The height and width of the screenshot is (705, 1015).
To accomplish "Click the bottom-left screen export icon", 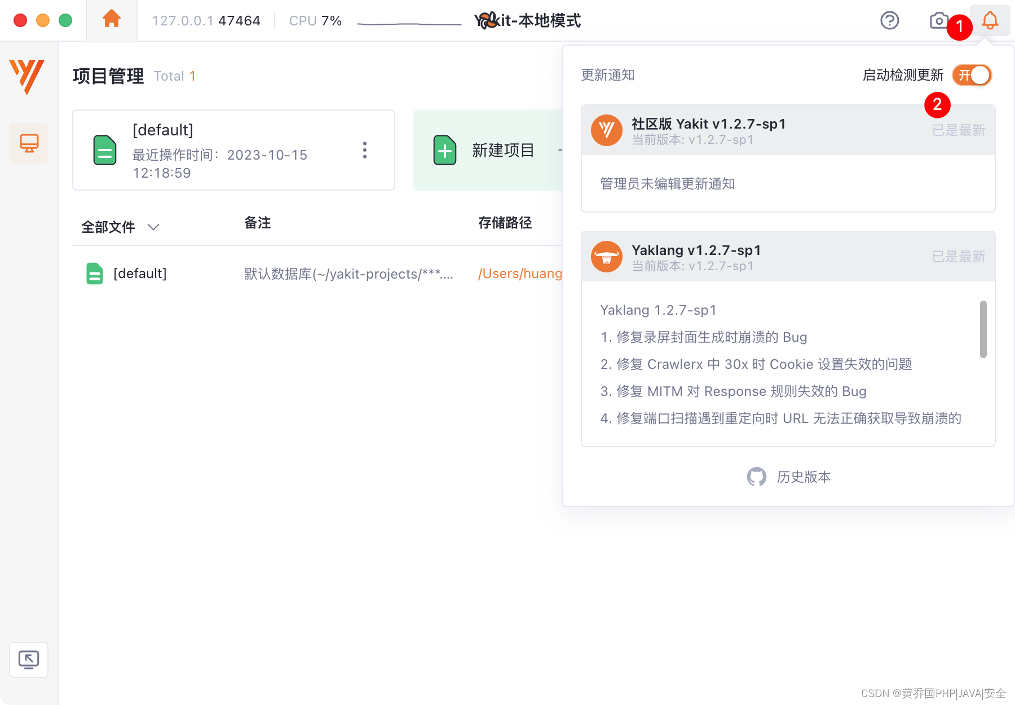I will coord(29,659).
